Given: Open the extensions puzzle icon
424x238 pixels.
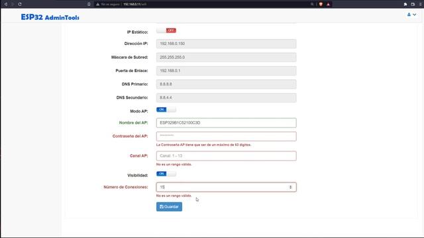Looking at the screenshot, I should tap(405, 5).
